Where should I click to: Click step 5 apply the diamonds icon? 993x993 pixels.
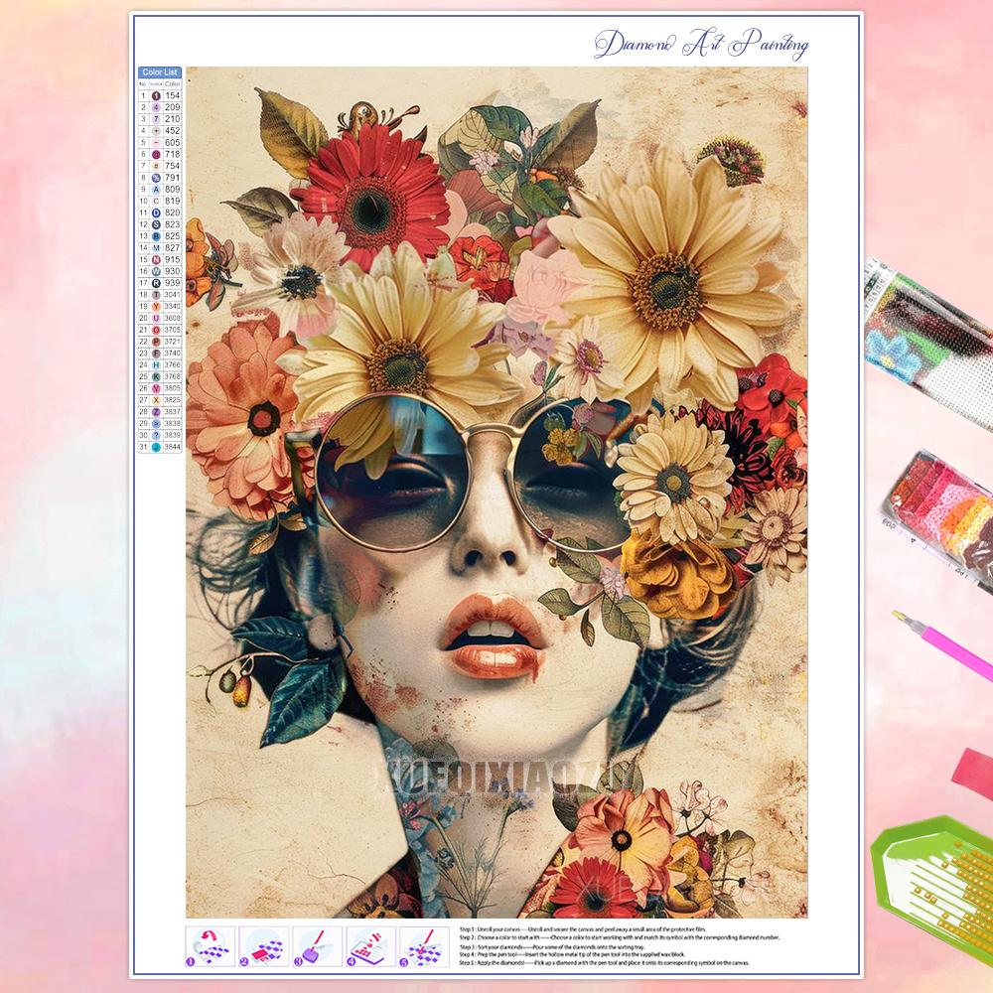(x=421, y=946)
